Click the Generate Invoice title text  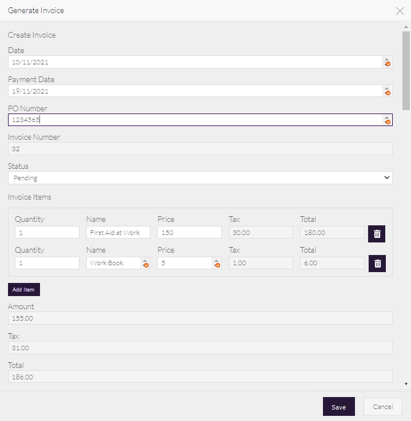[36, 10]
